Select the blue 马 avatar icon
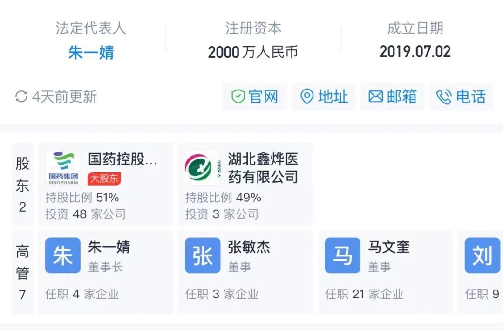This screenshot has width=503, height=331. coord(343,255)
